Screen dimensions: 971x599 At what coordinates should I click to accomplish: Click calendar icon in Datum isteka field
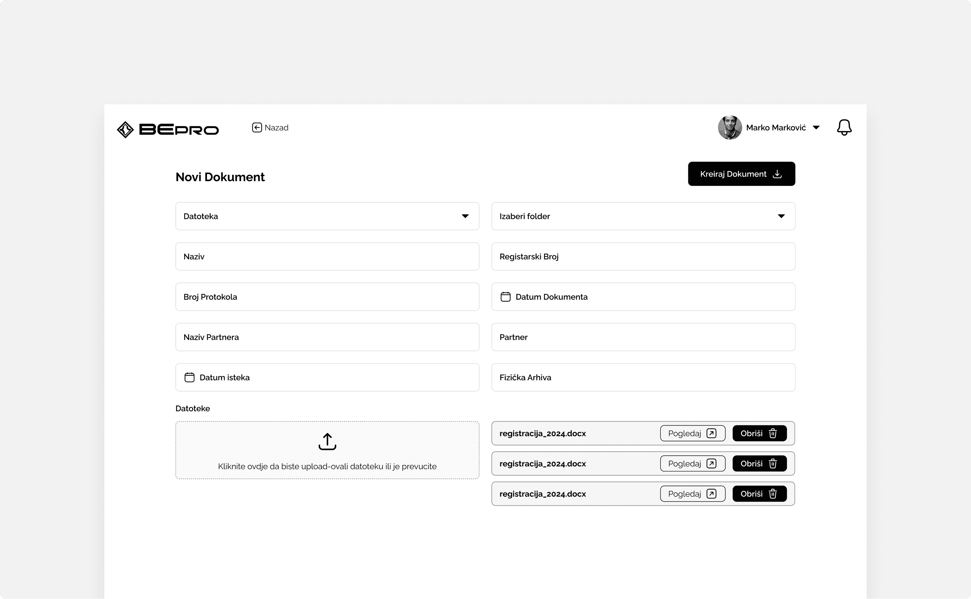189,377
